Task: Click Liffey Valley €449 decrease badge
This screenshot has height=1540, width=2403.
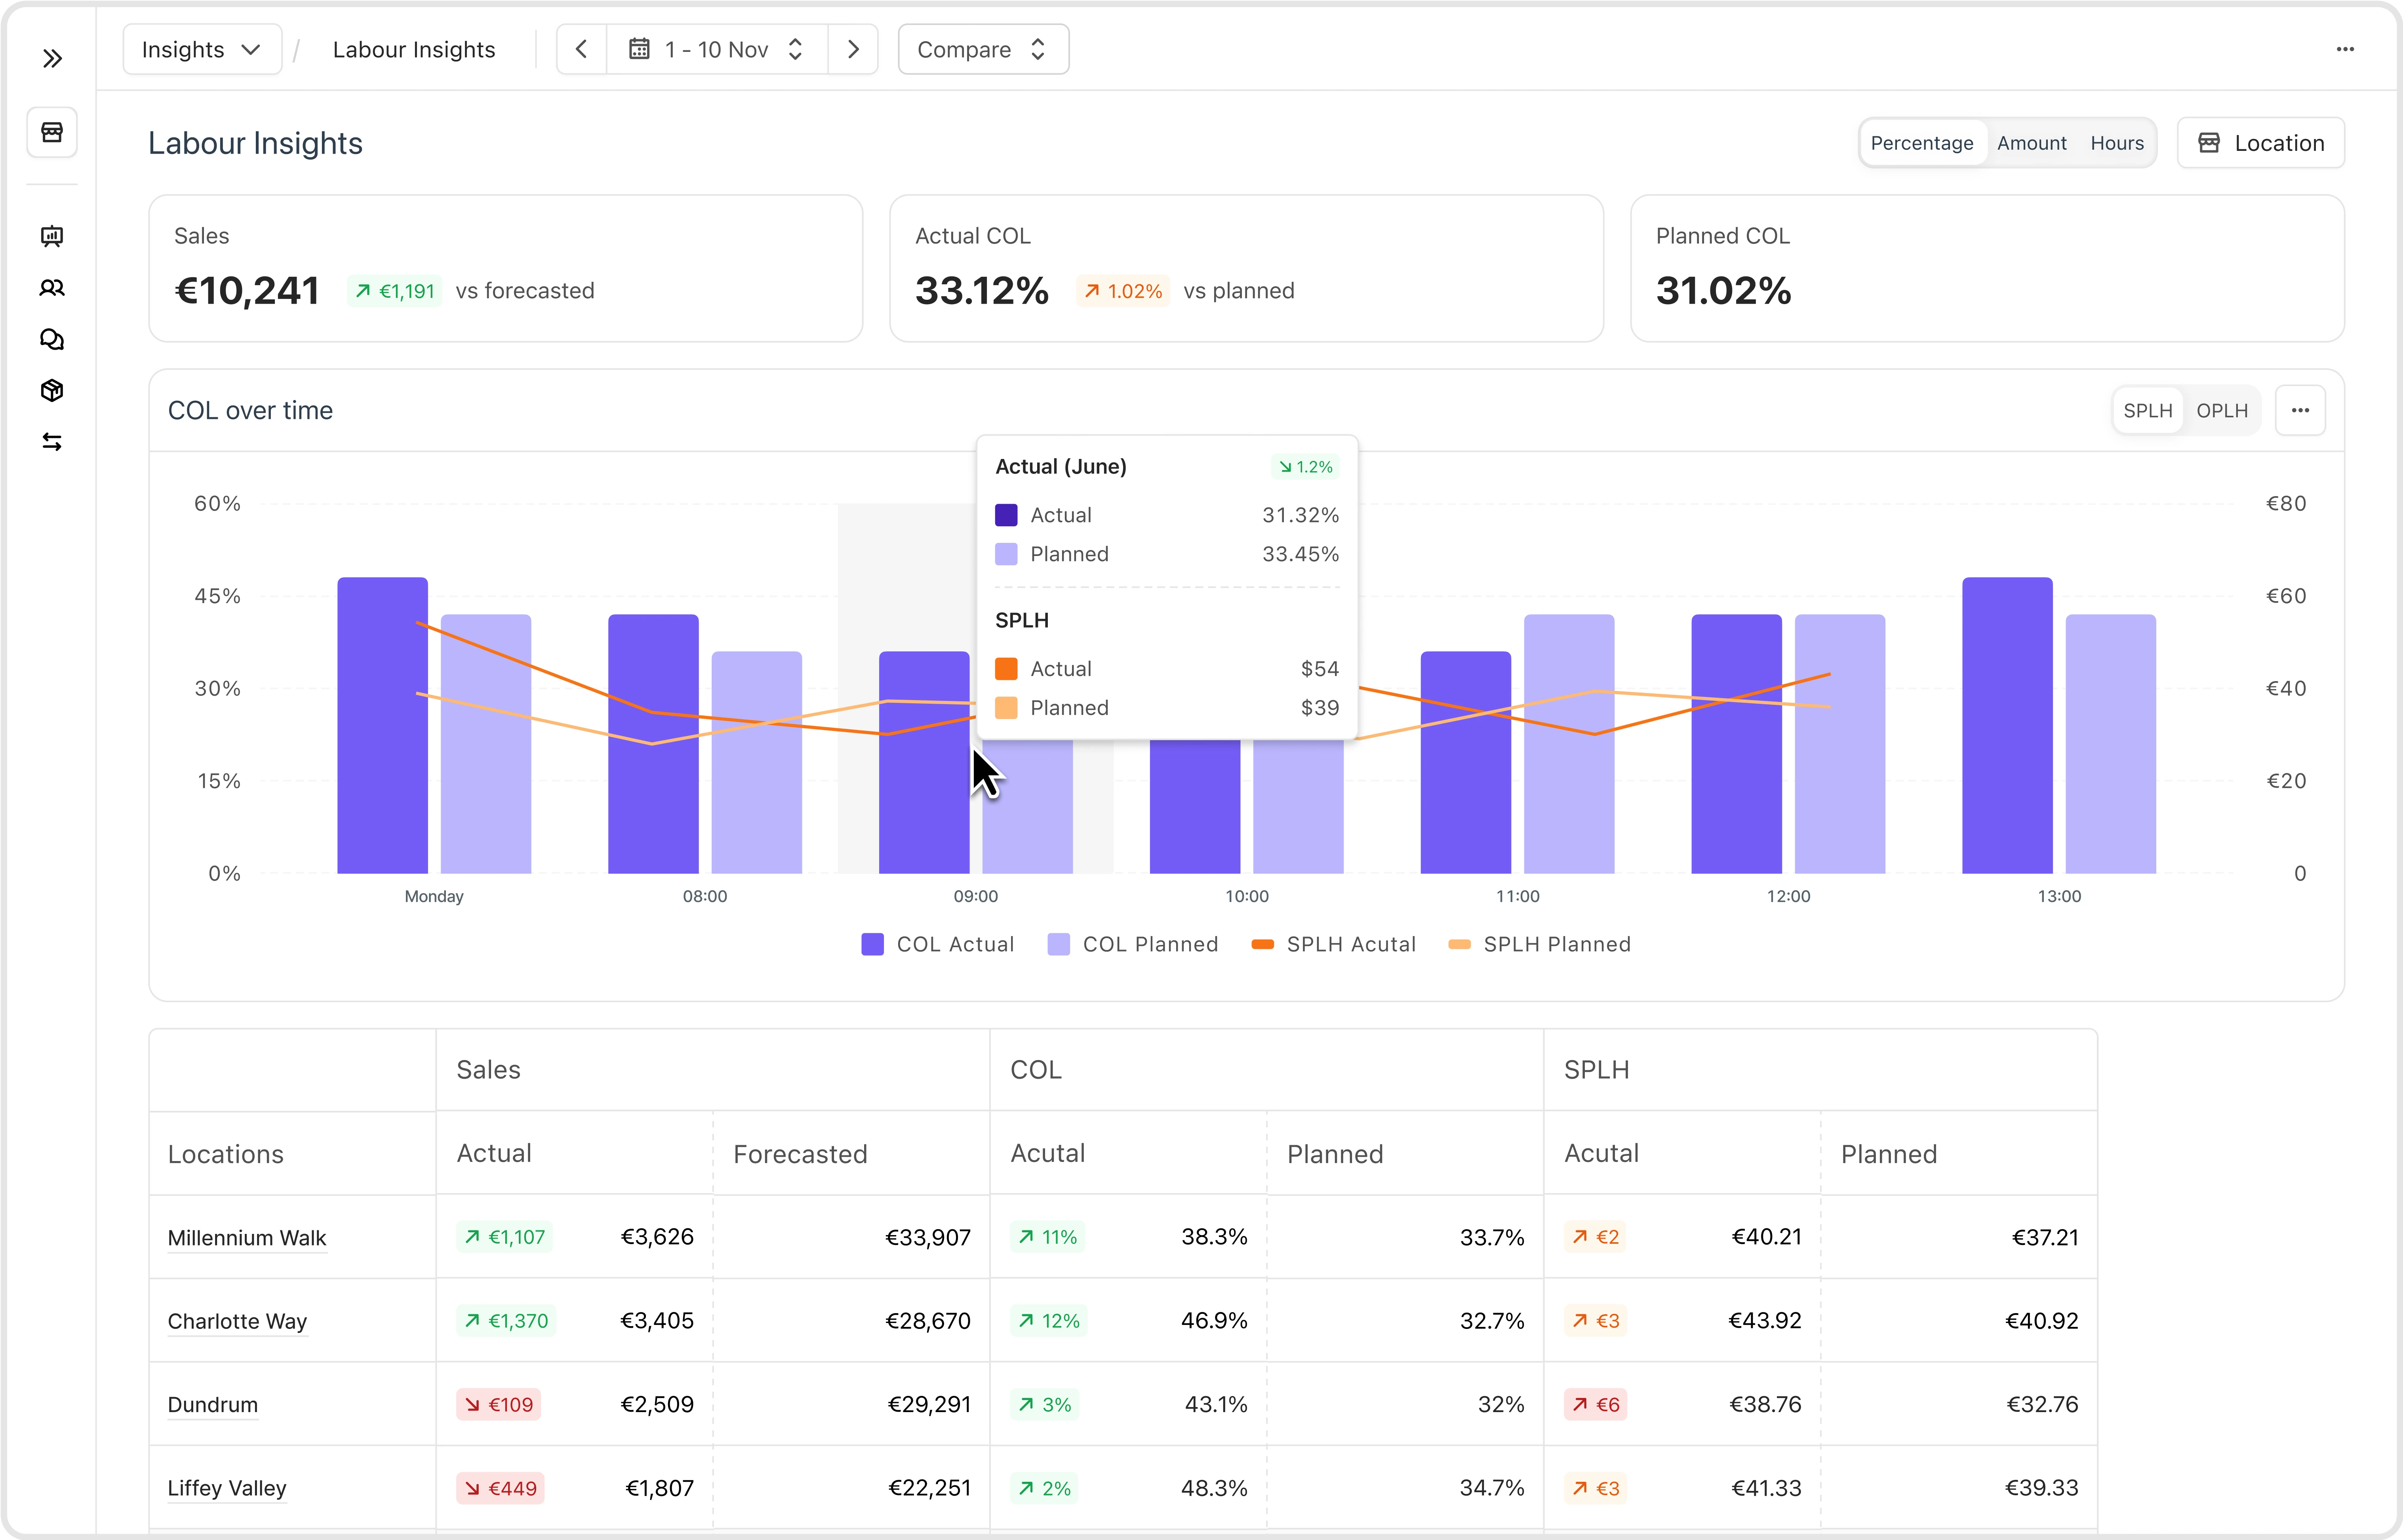Action: coord(500,1488)
